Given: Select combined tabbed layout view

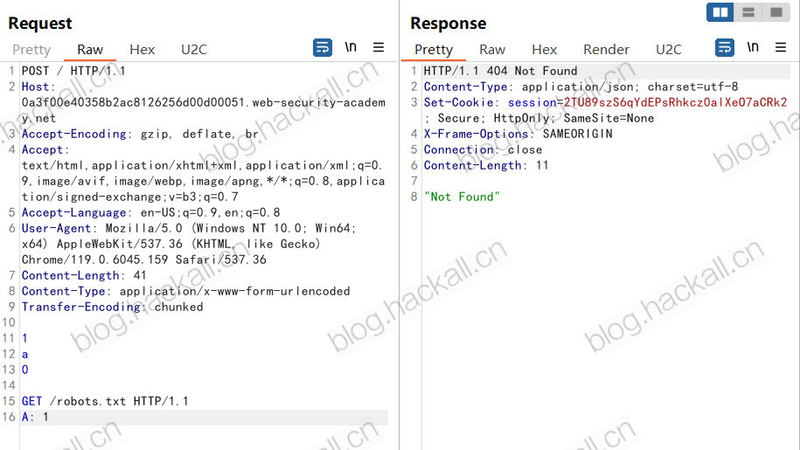Looking at the screenshot, I should click(776, 12).
